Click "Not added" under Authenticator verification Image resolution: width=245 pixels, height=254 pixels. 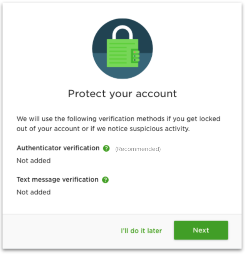34,161
